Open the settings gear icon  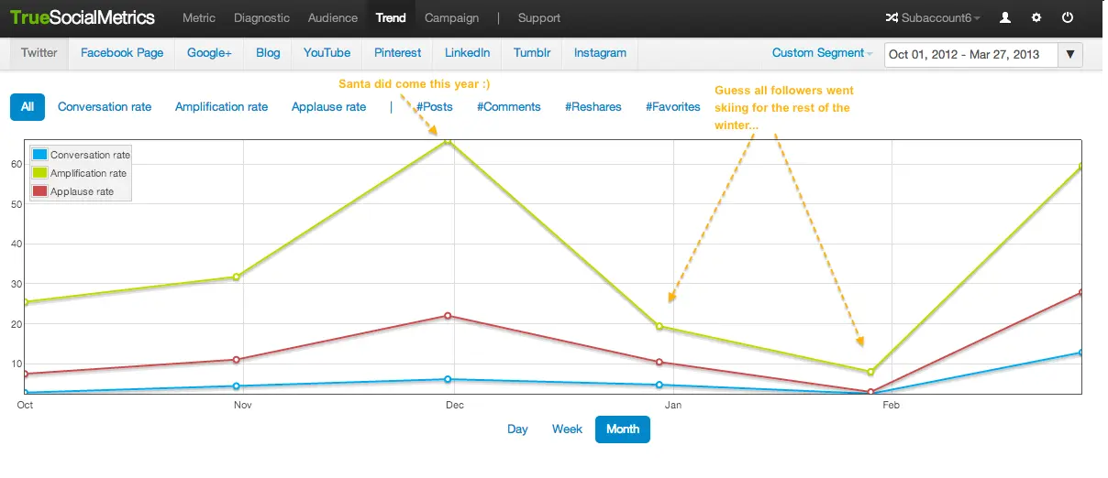tap(1036, 17)
